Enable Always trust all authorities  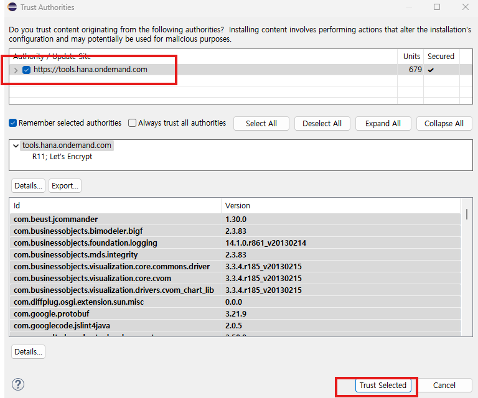click(132, 123)
